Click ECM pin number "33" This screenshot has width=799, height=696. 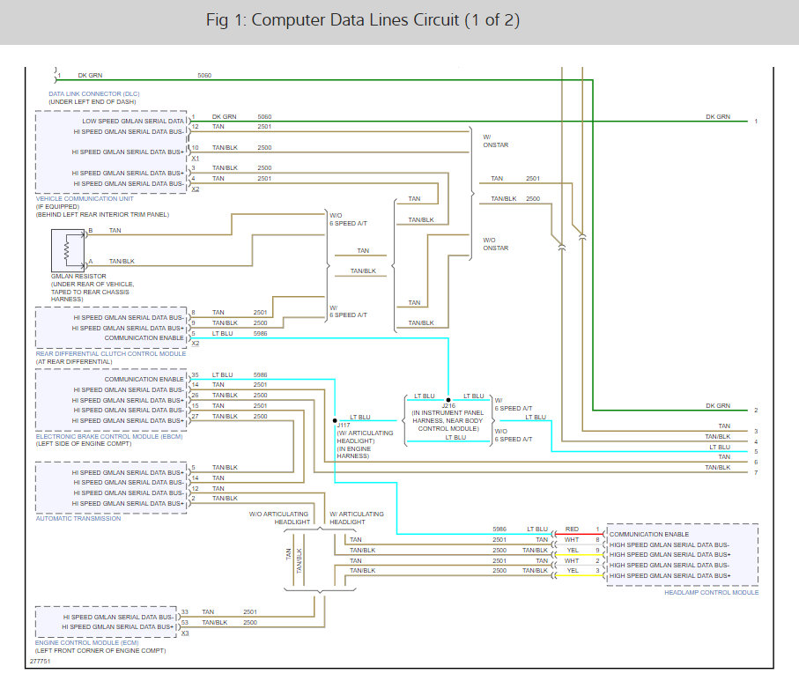click(184, 612)
